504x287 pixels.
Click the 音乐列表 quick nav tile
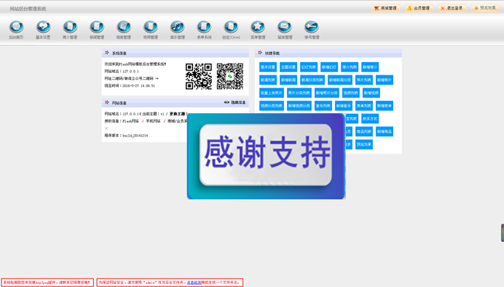(x=323, y=105)
